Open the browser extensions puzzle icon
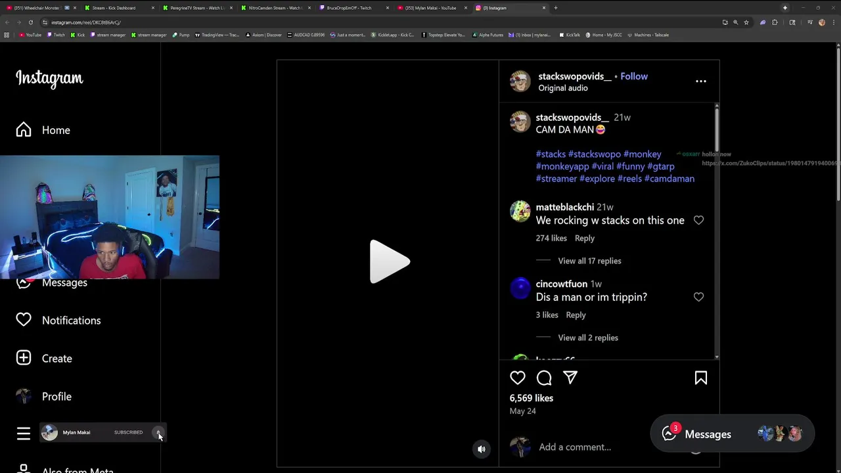The width and height of the screenshot is (841, 473). [775, 22]
